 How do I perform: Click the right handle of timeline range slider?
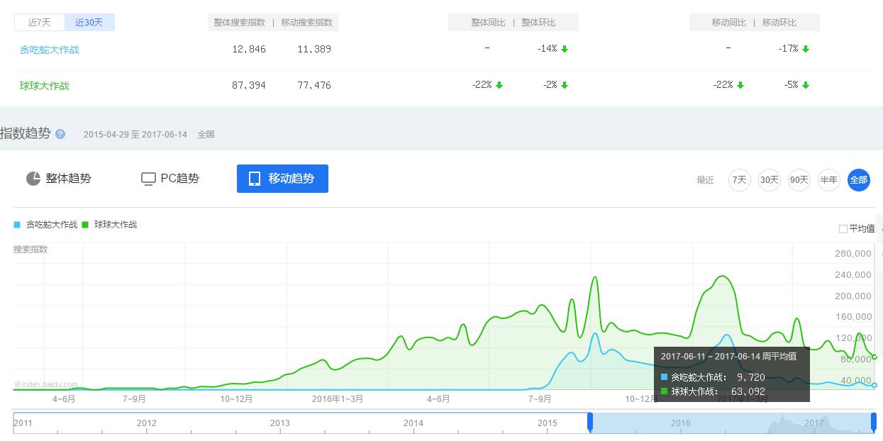(x=874, y=422)
